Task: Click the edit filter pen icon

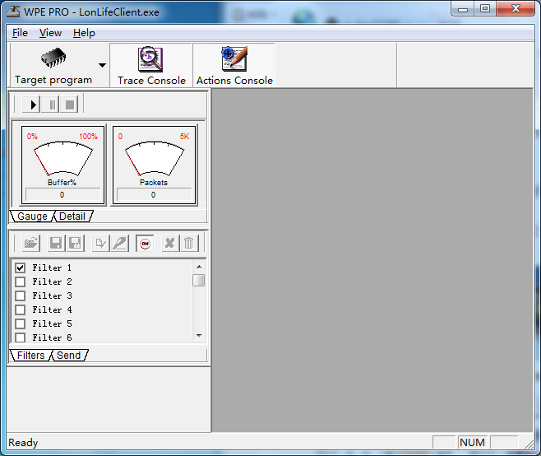Action: (x=120, y=243)
